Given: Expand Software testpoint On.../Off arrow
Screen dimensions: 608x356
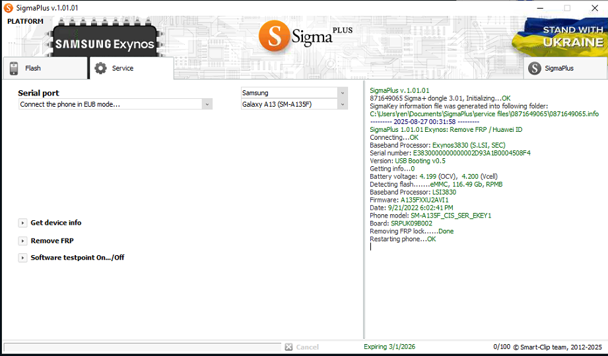Looking at the screenshot, I should pyautogui.click(x=22, y=258).
